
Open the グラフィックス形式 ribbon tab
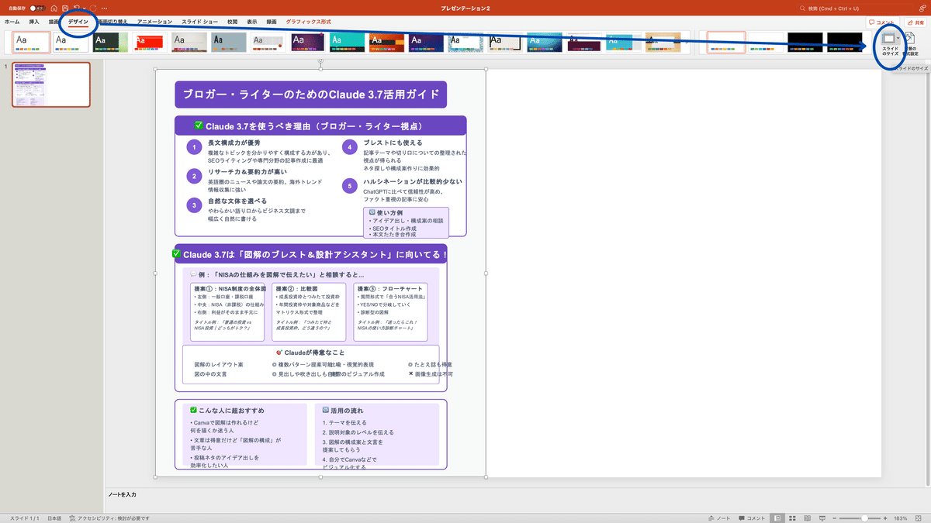(x=309, y=22)
